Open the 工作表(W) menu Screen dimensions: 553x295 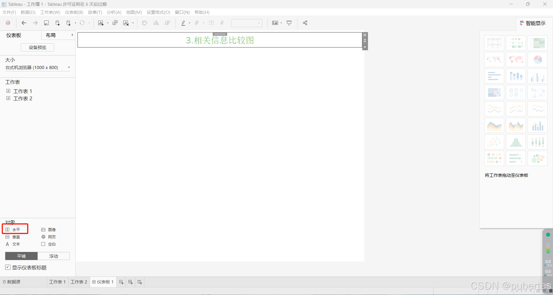point(50,12)
